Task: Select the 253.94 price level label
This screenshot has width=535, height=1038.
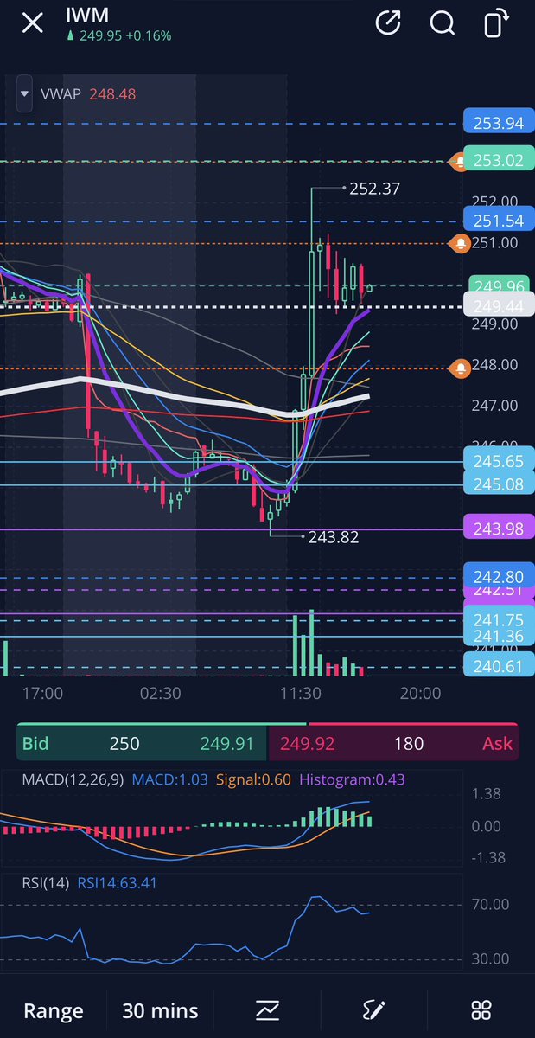Action: pyautogui.click(x=498, y=123)
